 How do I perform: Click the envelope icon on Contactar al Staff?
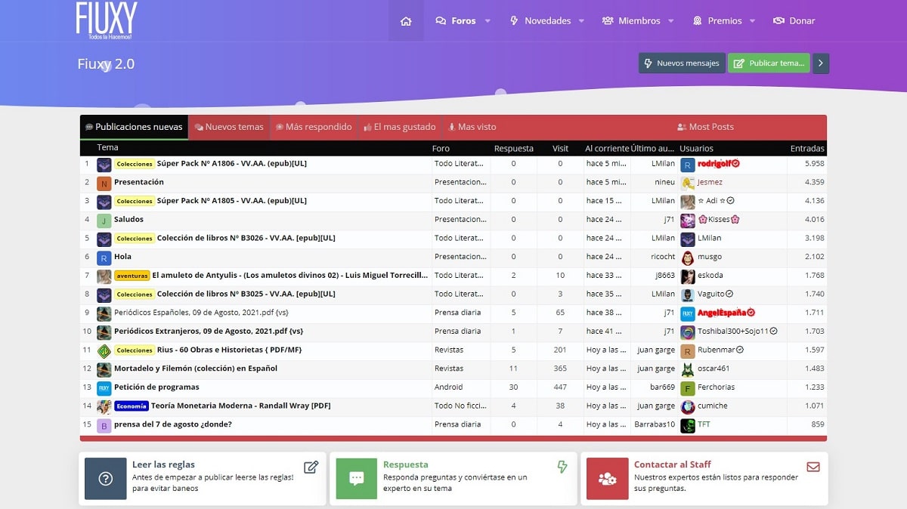(813, 467)
